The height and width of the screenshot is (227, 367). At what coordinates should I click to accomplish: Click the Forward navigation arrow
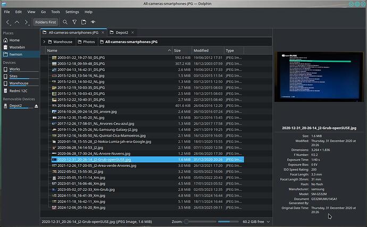coord(27,22)
